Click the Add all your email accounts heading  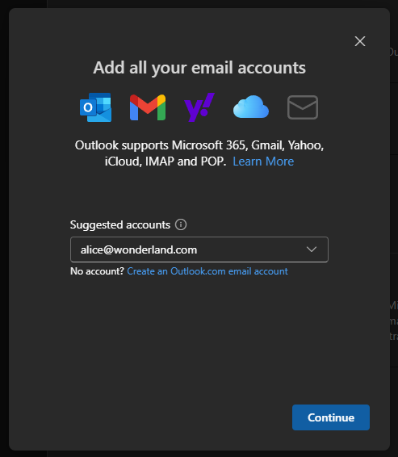(199, 68)
